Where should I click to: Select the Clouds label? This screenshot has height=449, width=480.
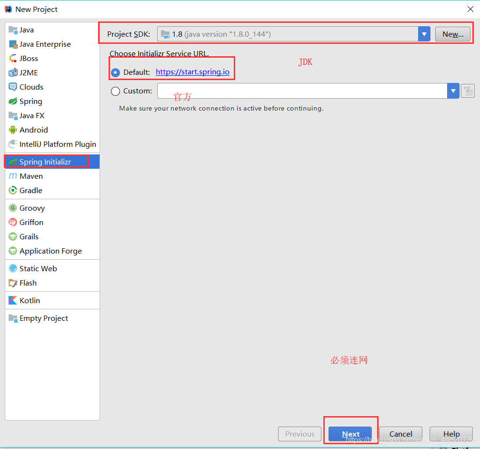31,87
